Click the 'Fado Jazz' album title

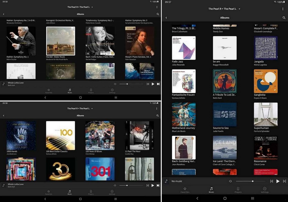[177, 62]
